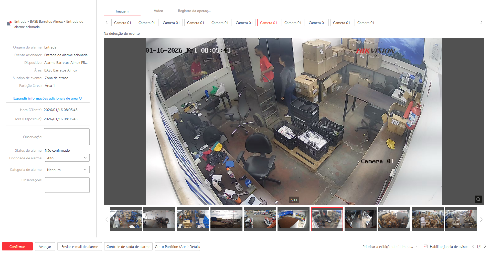Open Registro da operação tab
The width and height of the screenshot is (490, 253).
point(194,11)
